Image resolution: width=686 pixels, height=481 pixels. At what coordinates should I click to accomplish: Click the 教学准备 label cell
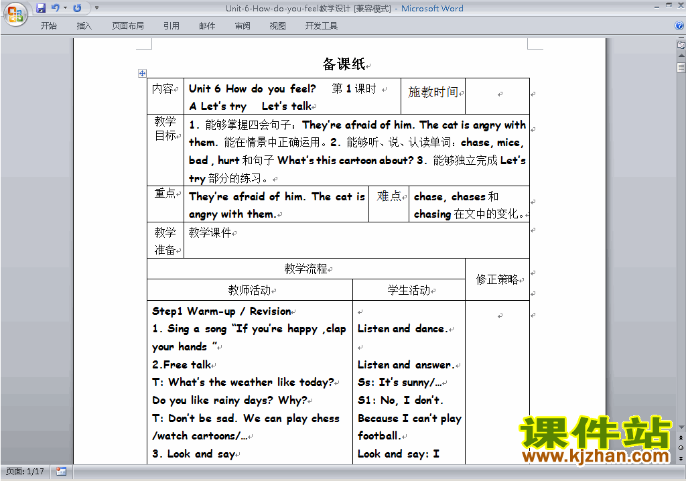[x=165, y=240]
